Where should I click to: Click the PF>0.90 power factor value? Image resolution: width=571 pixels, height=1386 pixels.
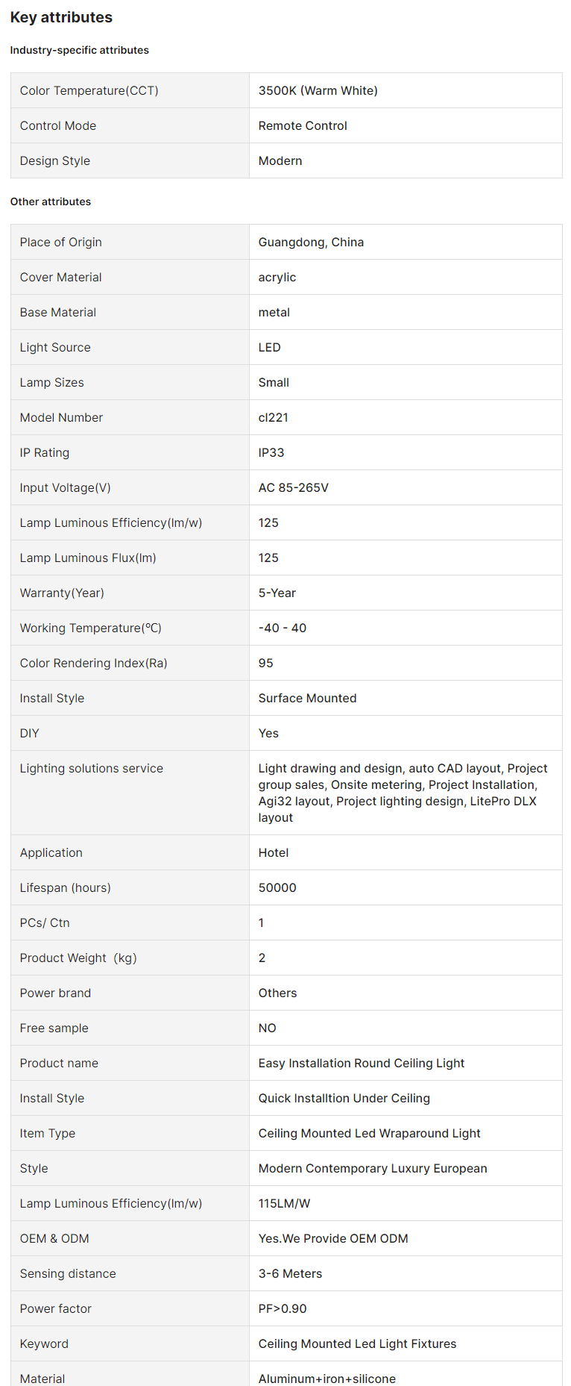point(282,1308)
